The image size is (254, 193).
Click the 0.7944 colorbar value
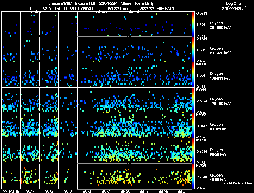pyautogui.click(x=201, y=89)
